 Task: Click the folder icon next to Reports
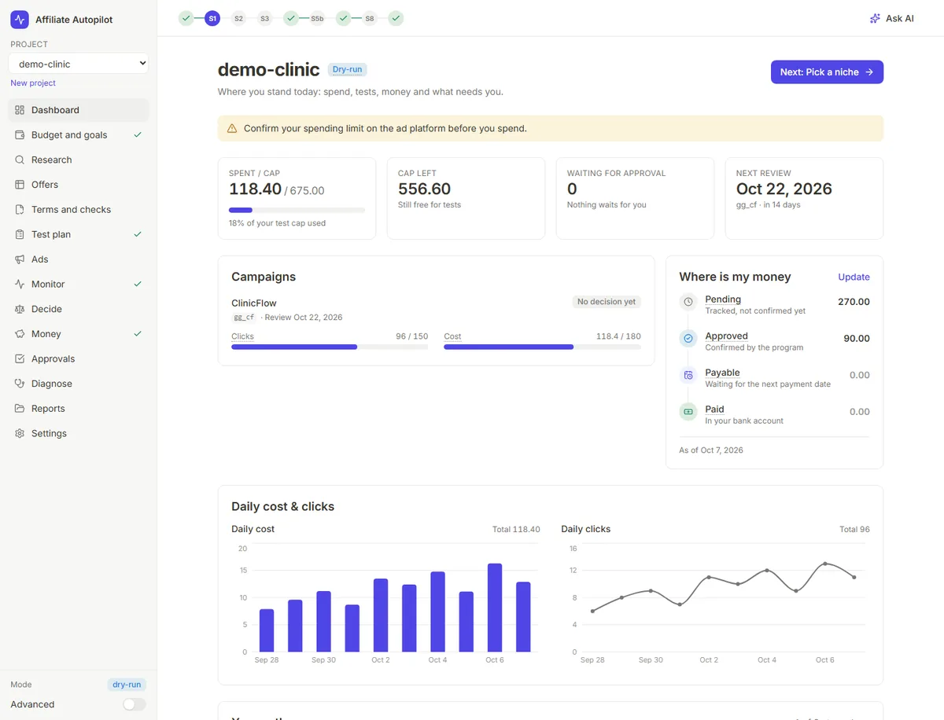coord(20,409)
